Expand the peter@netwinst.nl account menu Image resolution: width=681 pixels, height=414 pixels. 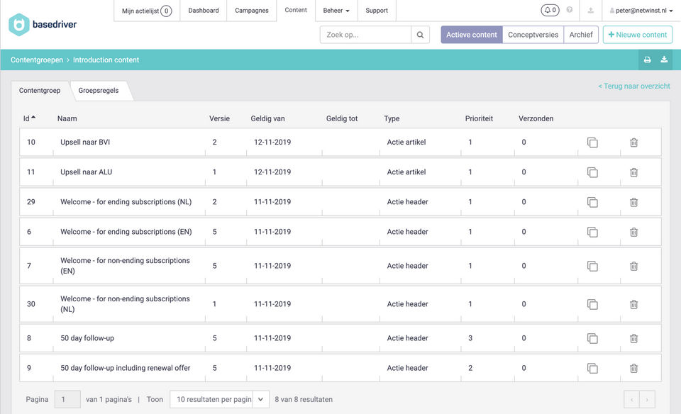tap(641, 11)
